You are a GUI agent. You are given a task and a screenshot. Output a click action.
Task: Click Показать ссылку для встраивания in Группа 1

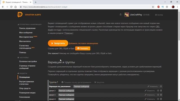(76, 82)
